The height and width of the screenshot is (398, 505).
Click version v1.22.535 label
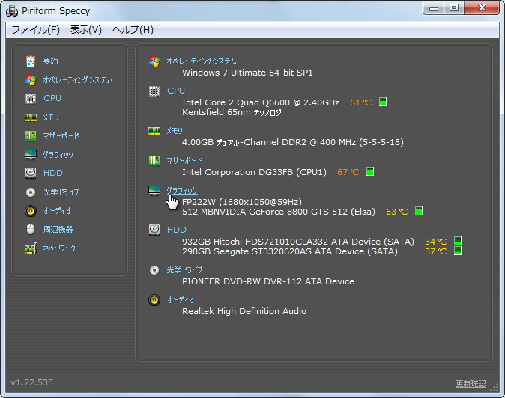click(31, 382)
